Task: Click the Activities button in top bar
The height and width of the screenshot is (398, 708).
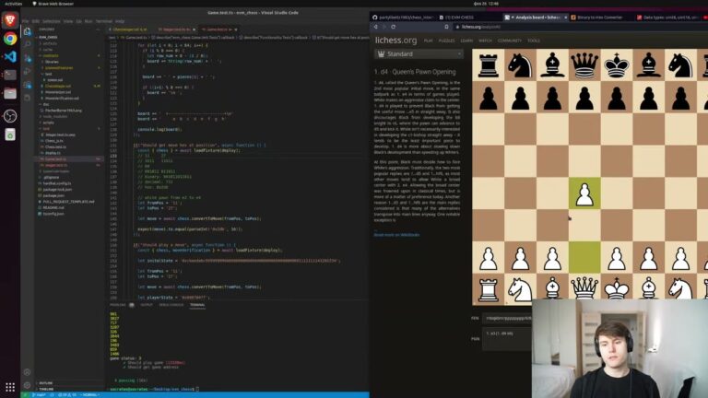Action: (13, 4)
